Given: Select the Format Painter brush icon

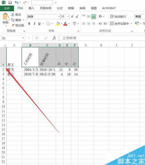Looking at the screenshot, I should [13, 25].
